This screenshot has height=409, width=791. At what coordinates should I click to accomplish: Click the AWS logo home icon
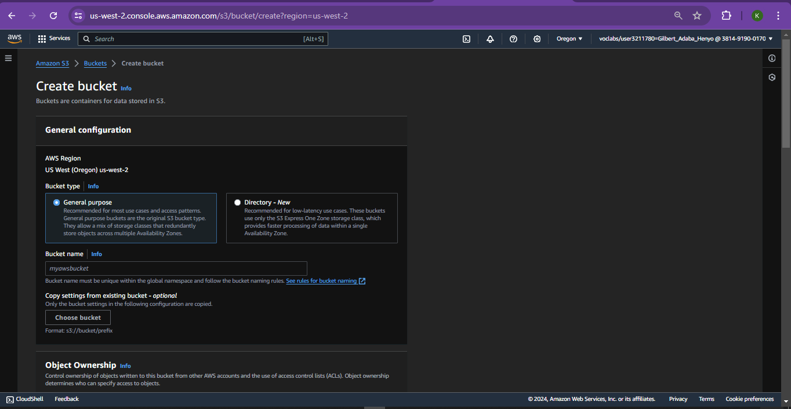14,39
